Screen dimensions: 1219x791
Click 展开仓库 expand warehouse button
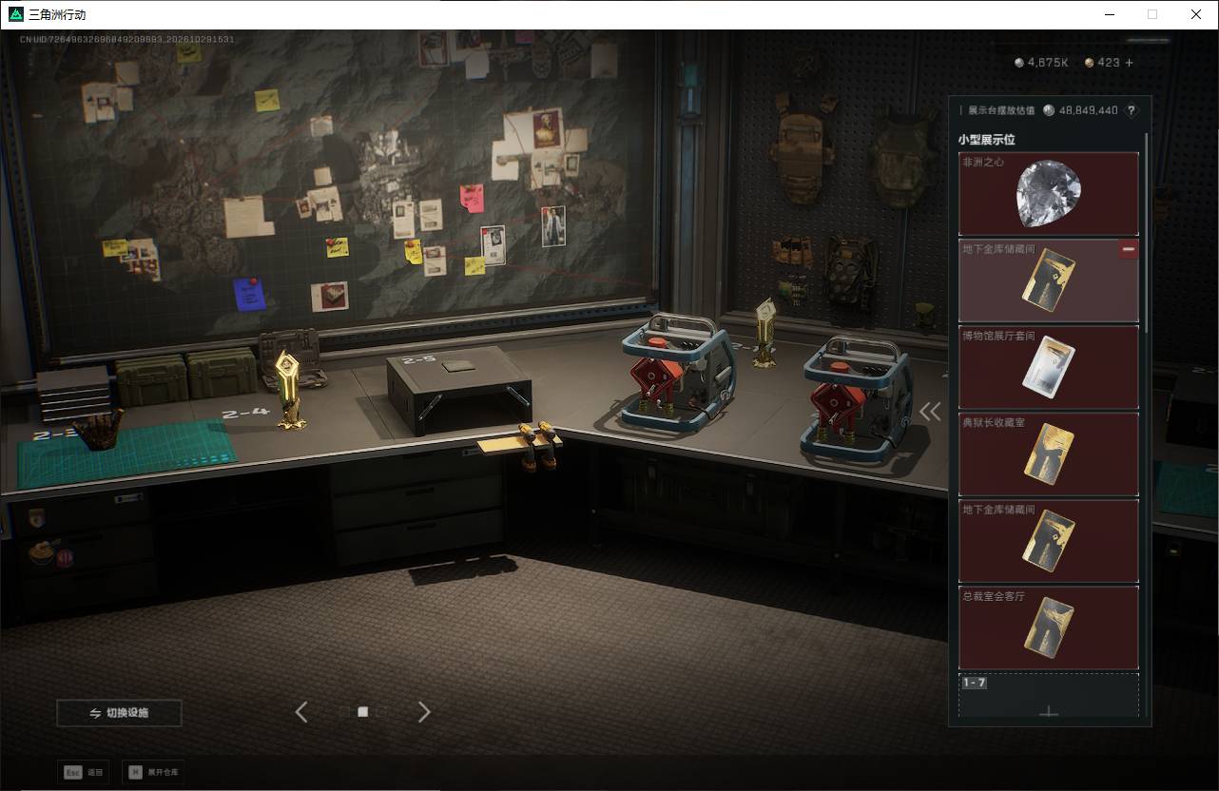(154, 772)
